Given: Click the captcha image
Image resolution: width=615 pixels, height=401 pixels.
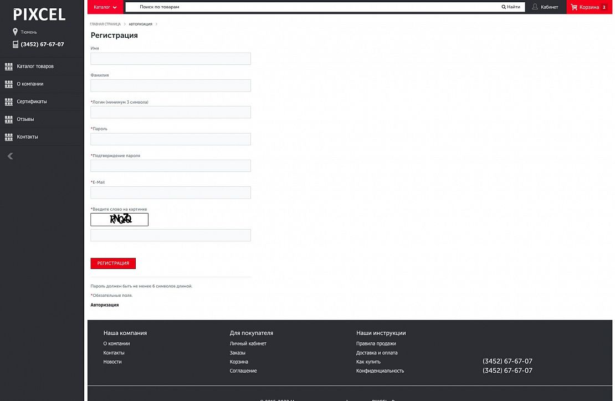Looking at the screenshot, I should [x=120, y=220].
